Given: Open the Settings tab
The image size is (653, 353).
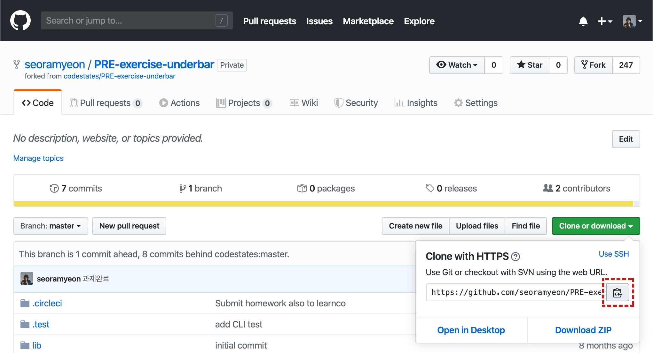Looking at the screenshot, I should (476, 103).
